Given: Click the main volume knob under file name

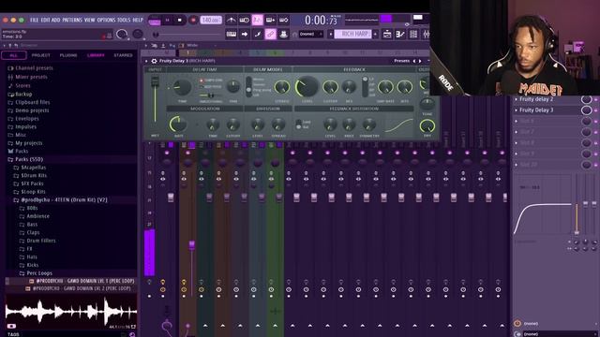Looking at the screenshot, I should [122, 34].
